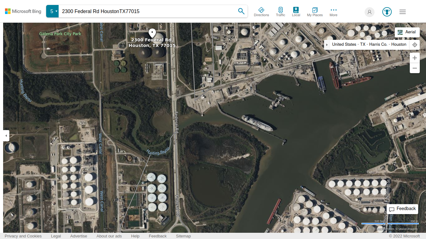Image resolution: width=426 pixels, height=239 pixels.
Task: Open Privacy and Cookies link
Action: point(23,236)
